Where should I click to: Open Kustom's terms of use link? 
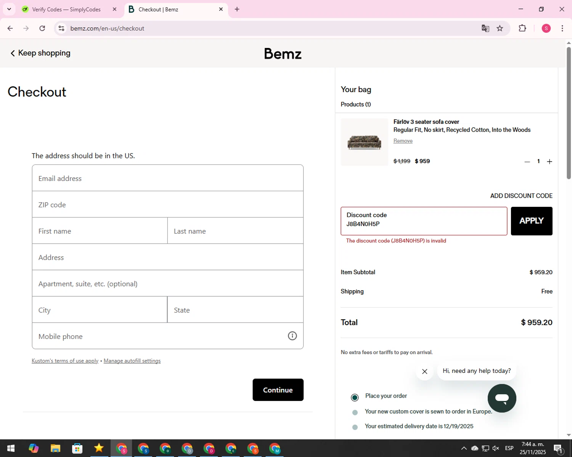[x=65, y=361]
